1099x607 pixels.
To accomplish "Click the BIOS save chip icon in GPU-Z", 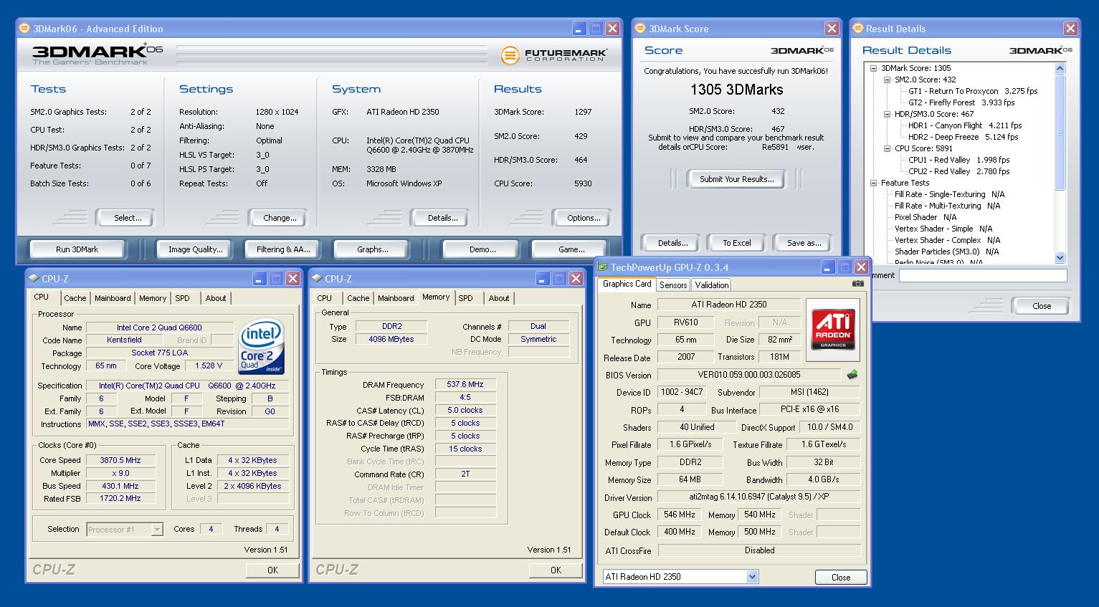I will point(852,375).
